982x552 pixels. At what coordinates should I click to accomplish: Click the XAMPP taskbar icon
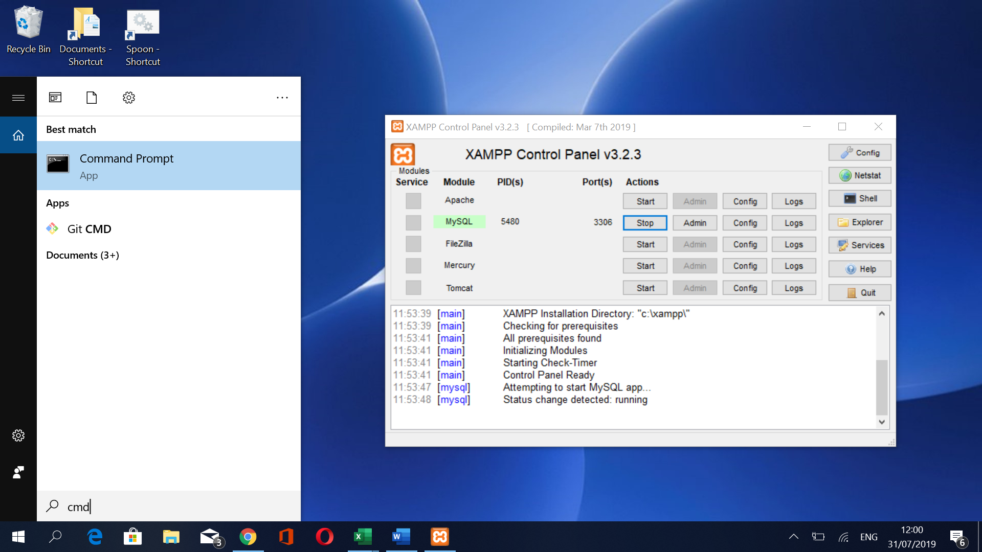click(x=439, y=537)
